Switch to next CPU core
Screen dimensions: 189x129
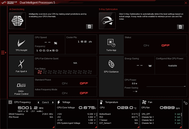[x=53, y=102]
